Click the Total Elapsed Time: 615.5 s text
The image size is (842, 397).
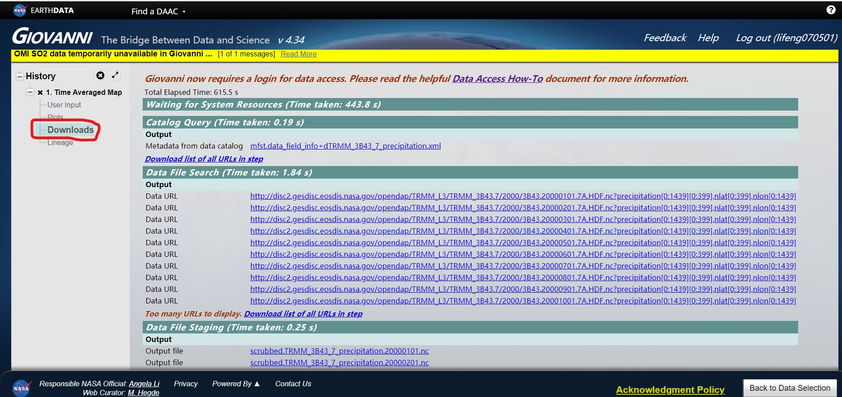tap(191, 92)
